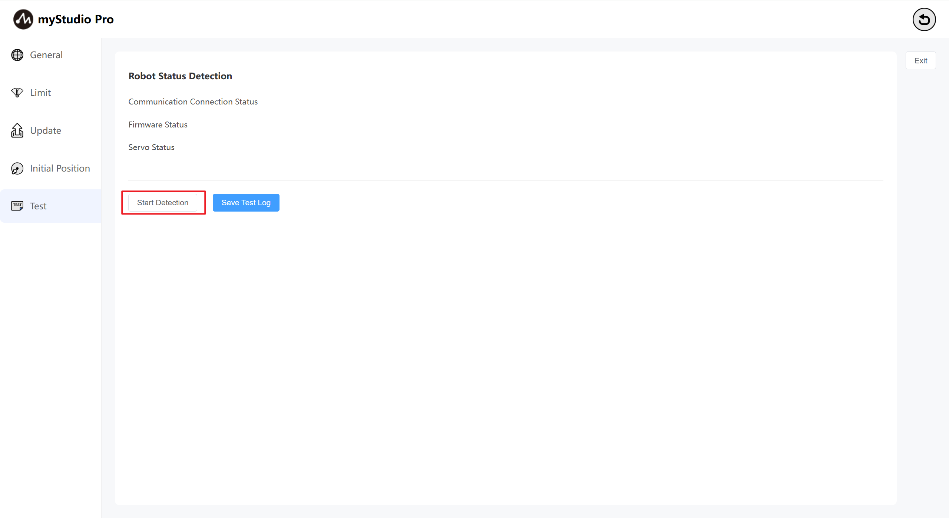
Task: Select Initial Position in the sidebar
Action: (x=60, y=168)
